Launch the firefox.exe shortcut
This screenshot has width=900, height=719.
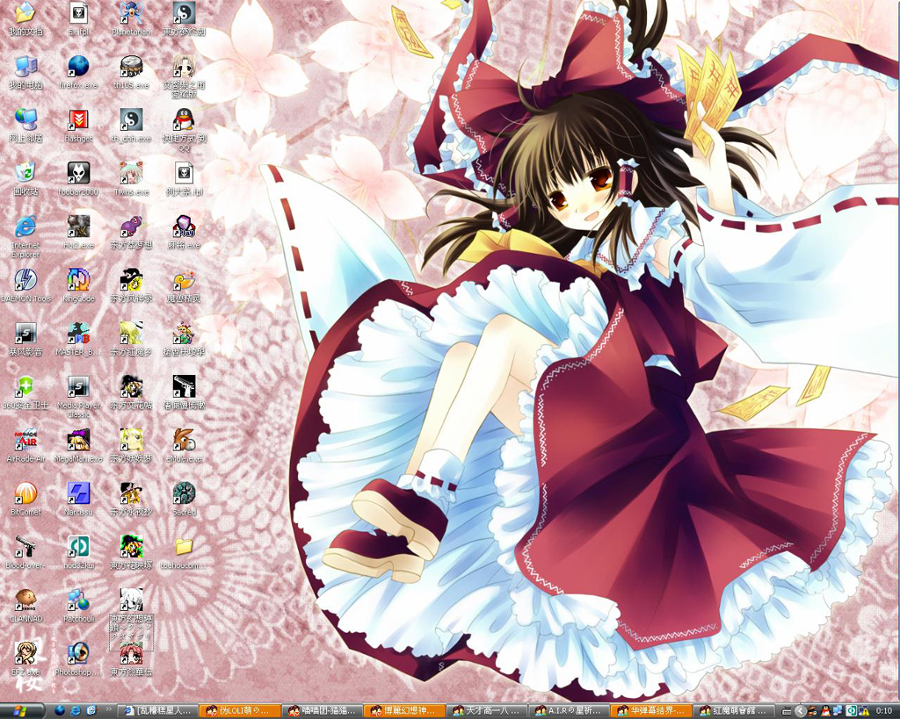tap(78, 72)
